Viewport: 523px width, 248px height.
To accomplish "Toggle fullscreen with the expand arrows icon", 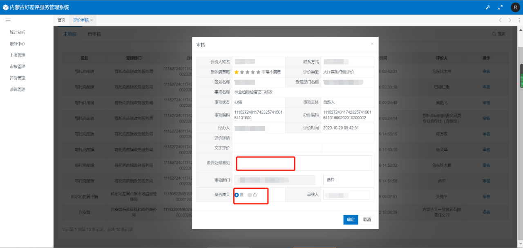I will [x=501, y=7].
